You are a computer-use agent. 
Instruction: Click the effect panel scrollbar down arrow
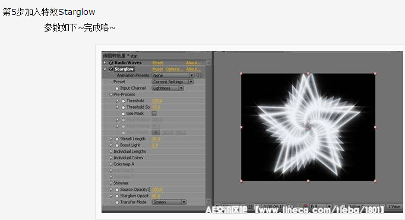[208, 201]
